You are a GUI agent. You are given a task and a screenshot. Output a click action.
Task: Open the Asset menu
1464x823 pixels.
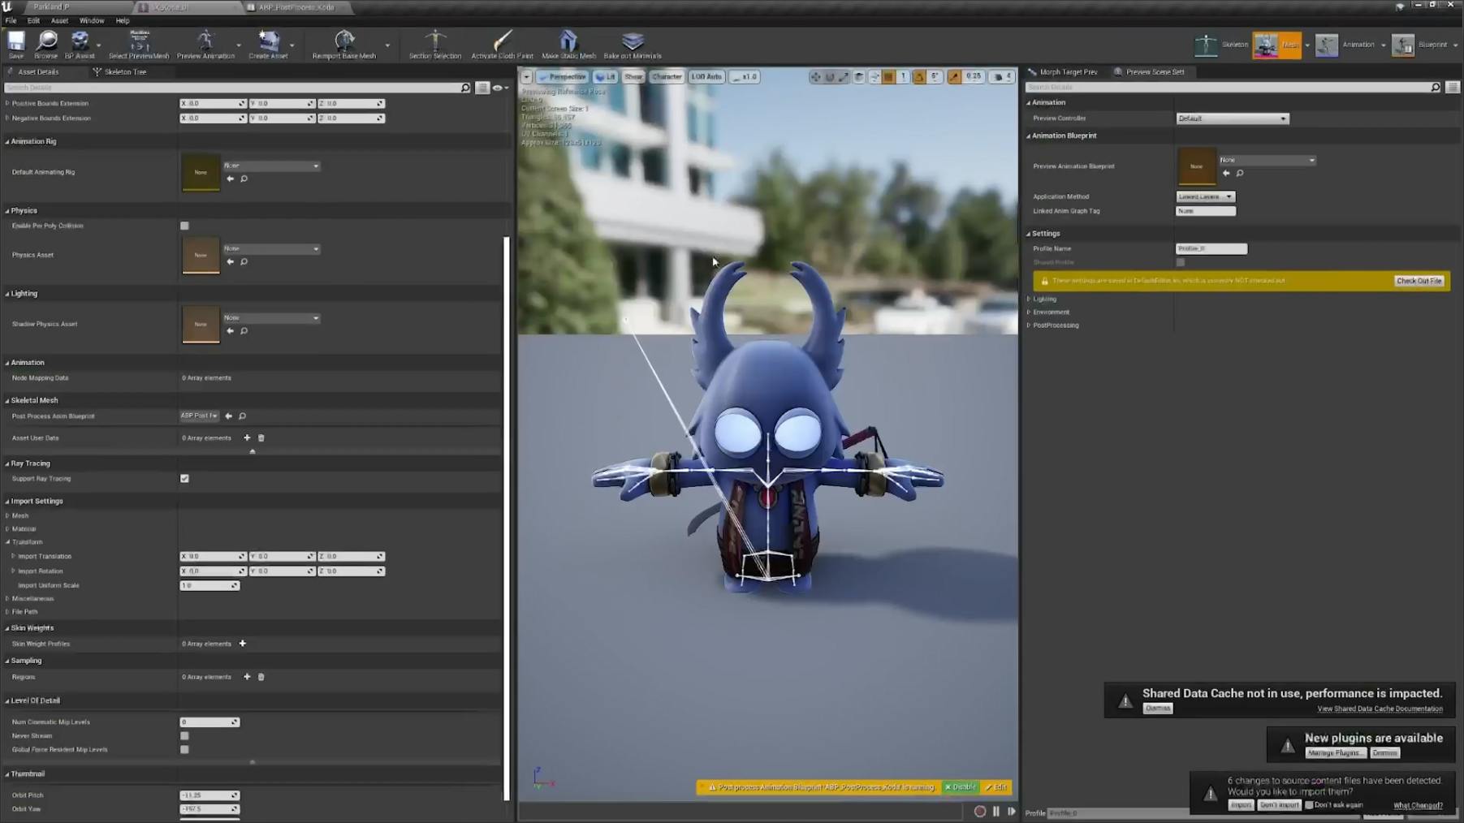(x=59, y=20)
